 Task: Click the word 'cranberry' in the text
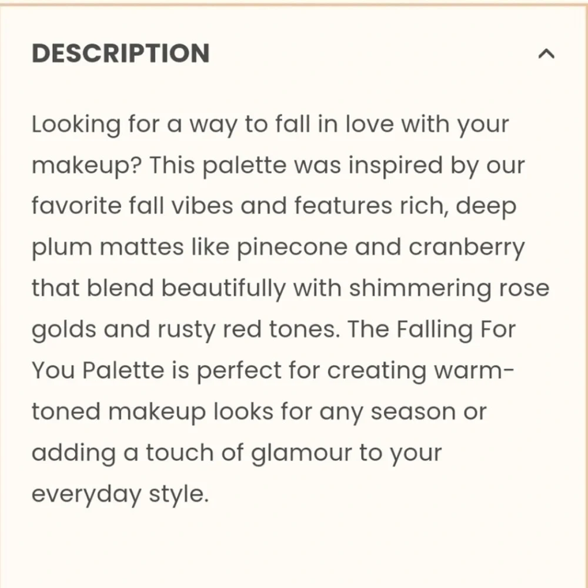(x=466, y=248)
